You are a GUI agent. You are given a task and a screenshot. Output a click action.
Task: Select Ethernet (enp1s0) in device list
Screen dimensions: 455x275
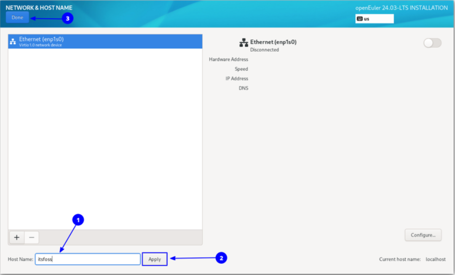105,42
